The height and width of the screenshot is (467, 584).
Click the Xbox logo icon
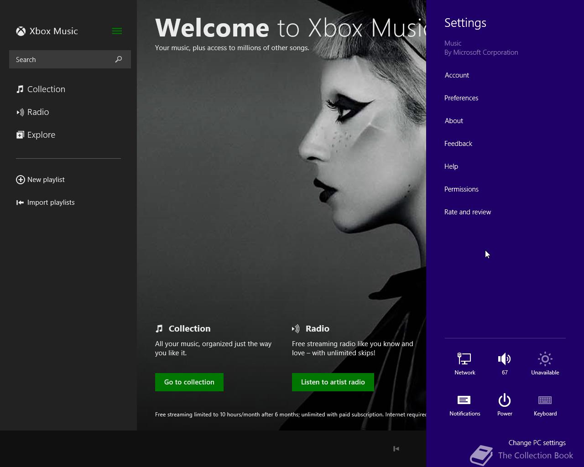click(x=21, y=31)
